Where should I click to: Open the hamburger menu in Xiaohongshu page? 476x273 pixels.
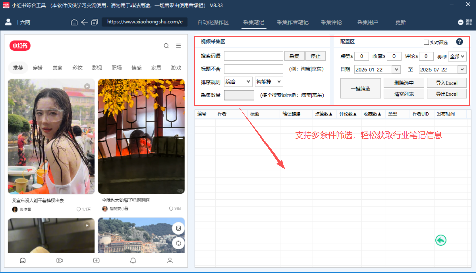(x=178, y=46)
